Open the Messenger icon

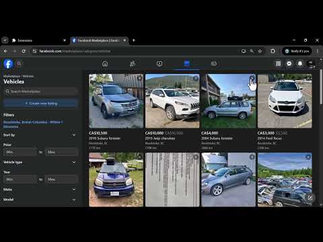click(x=289, y=64)
